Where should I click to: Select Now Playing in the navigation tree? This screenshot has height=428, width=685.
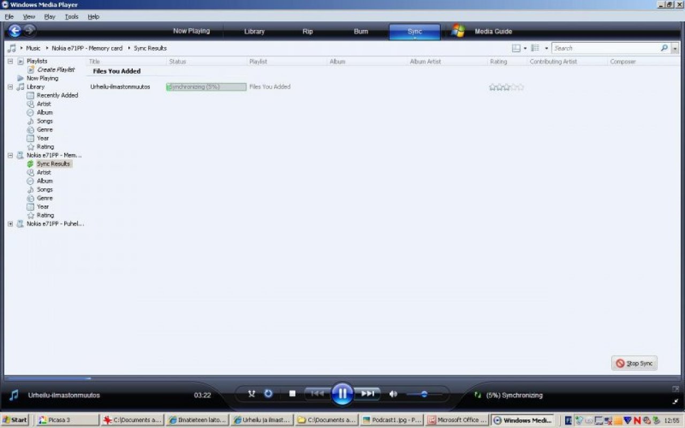pos(42,78)
